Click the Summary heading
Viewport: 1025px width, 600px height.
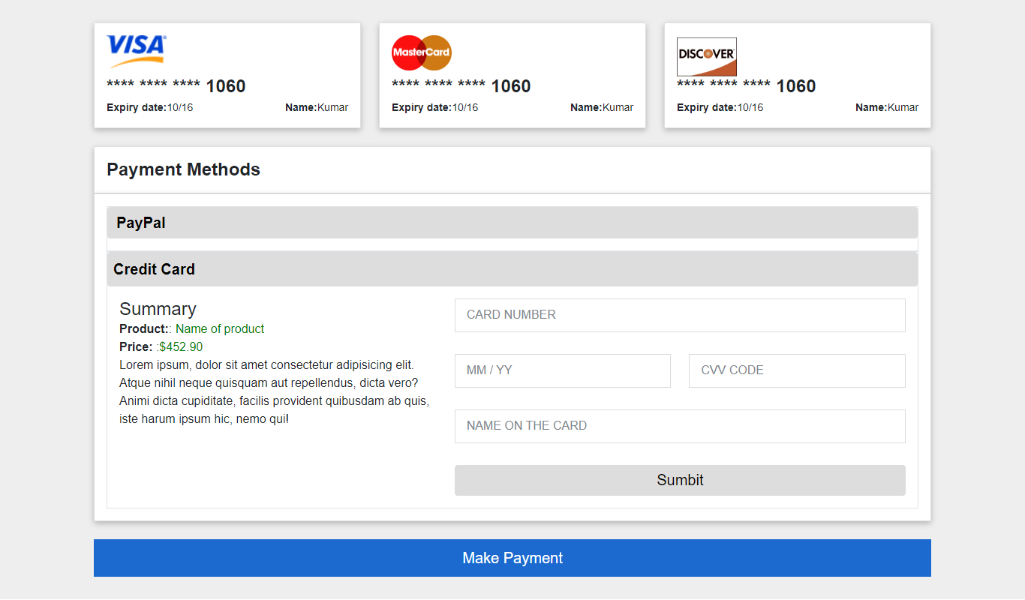[158, 309]
